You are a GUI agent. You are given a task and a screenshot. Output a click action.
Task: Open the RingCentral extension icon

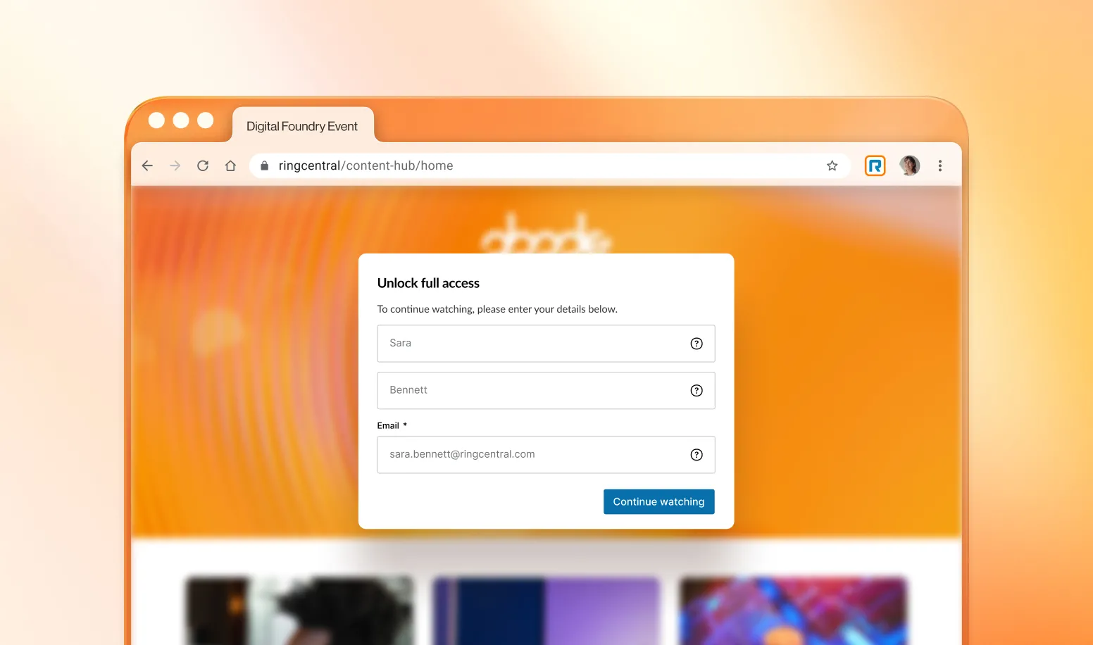point(875,165)
